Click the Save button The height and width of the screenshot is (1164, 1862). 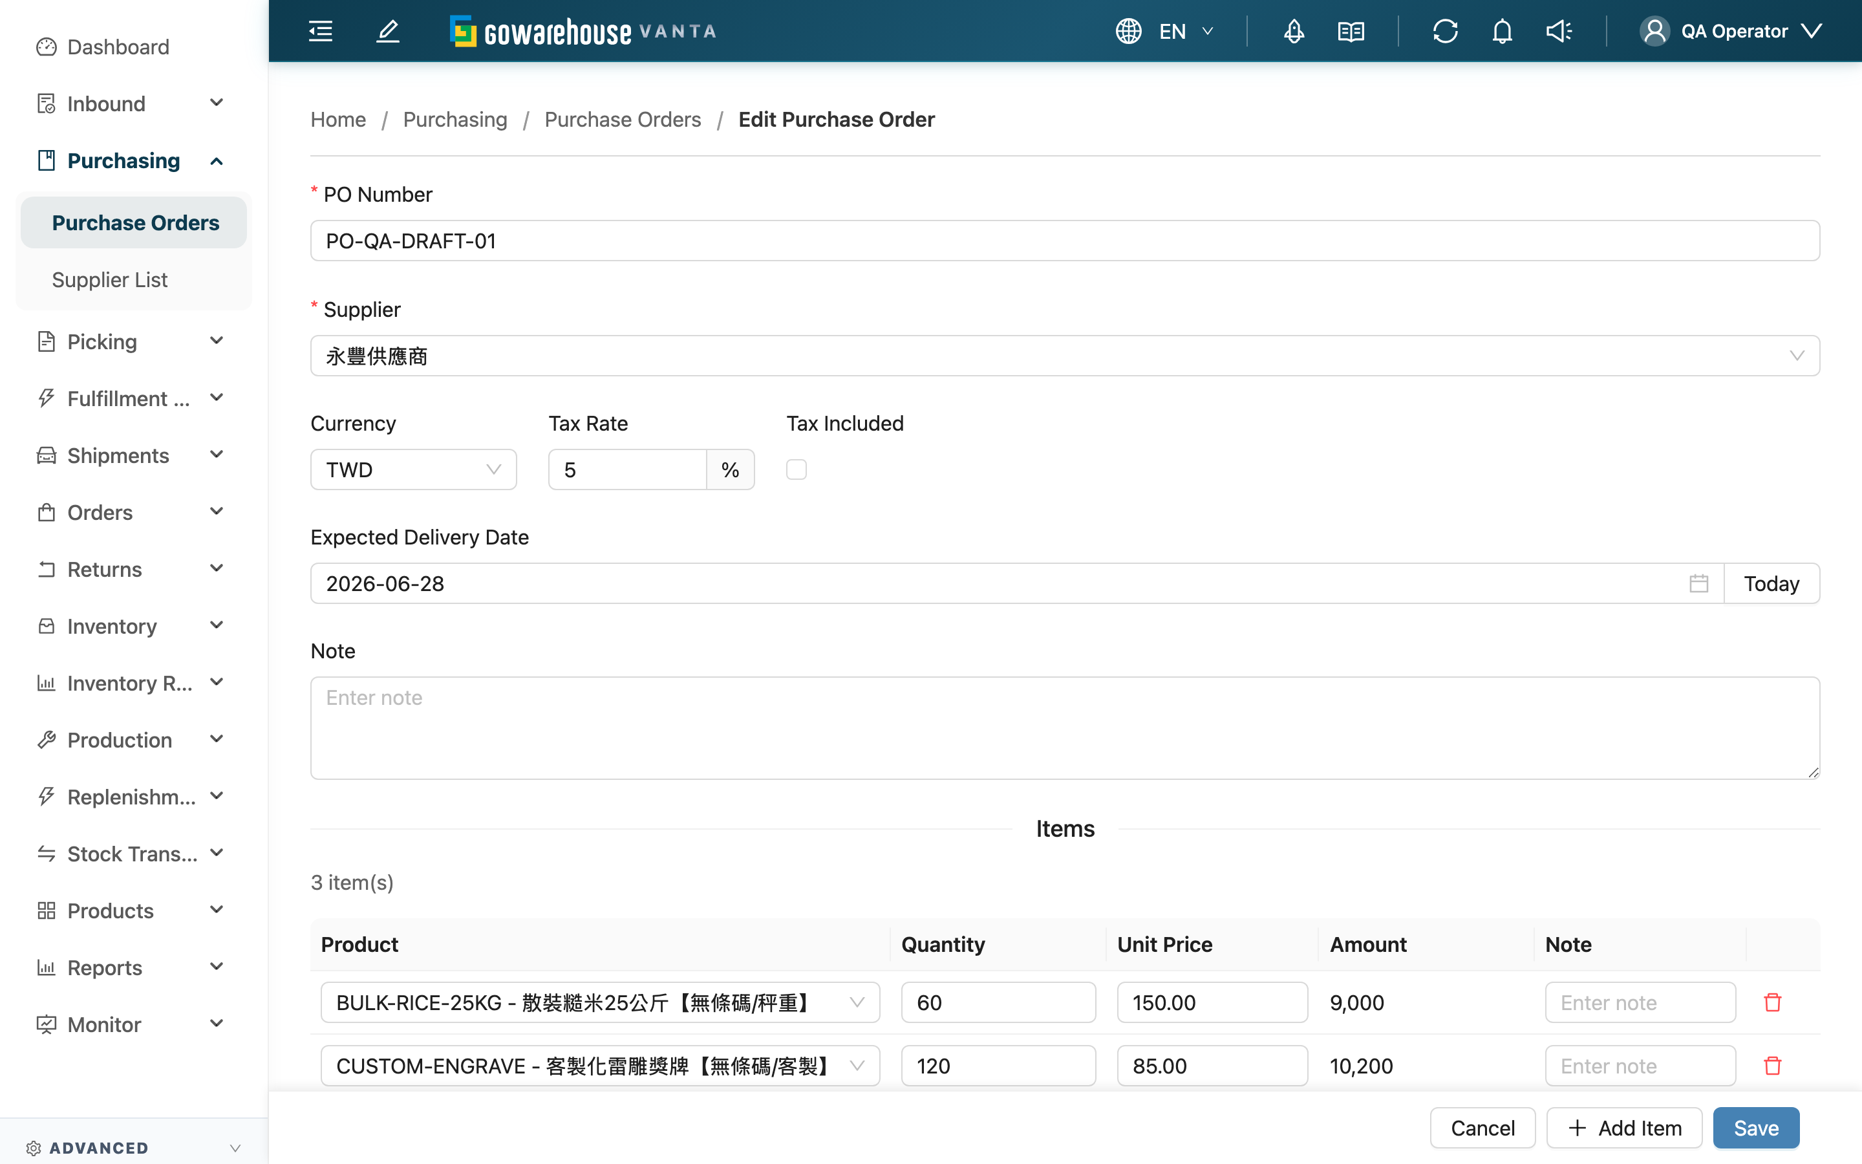pyautogui.click(x=1756, y=1128)
